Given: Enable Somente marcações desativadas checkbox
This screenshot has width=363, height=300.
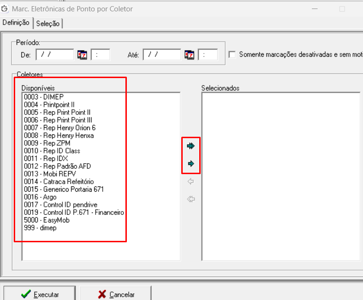Looking at the screenshot, I should click(x=232, y=54).
